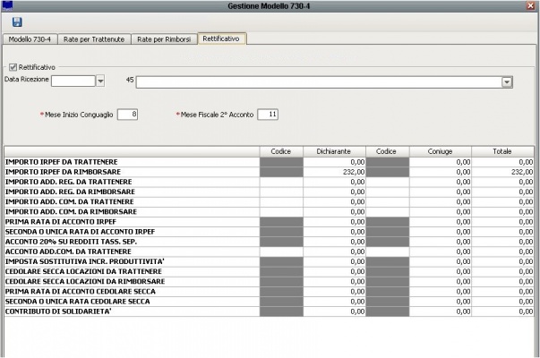The height and width of the screenshot is (358, 540).
Task: Click the first Codice column header
Action: (281, 151)
